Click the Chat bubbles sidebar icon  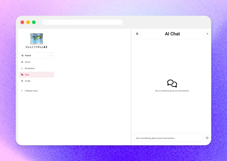[22, 75]
